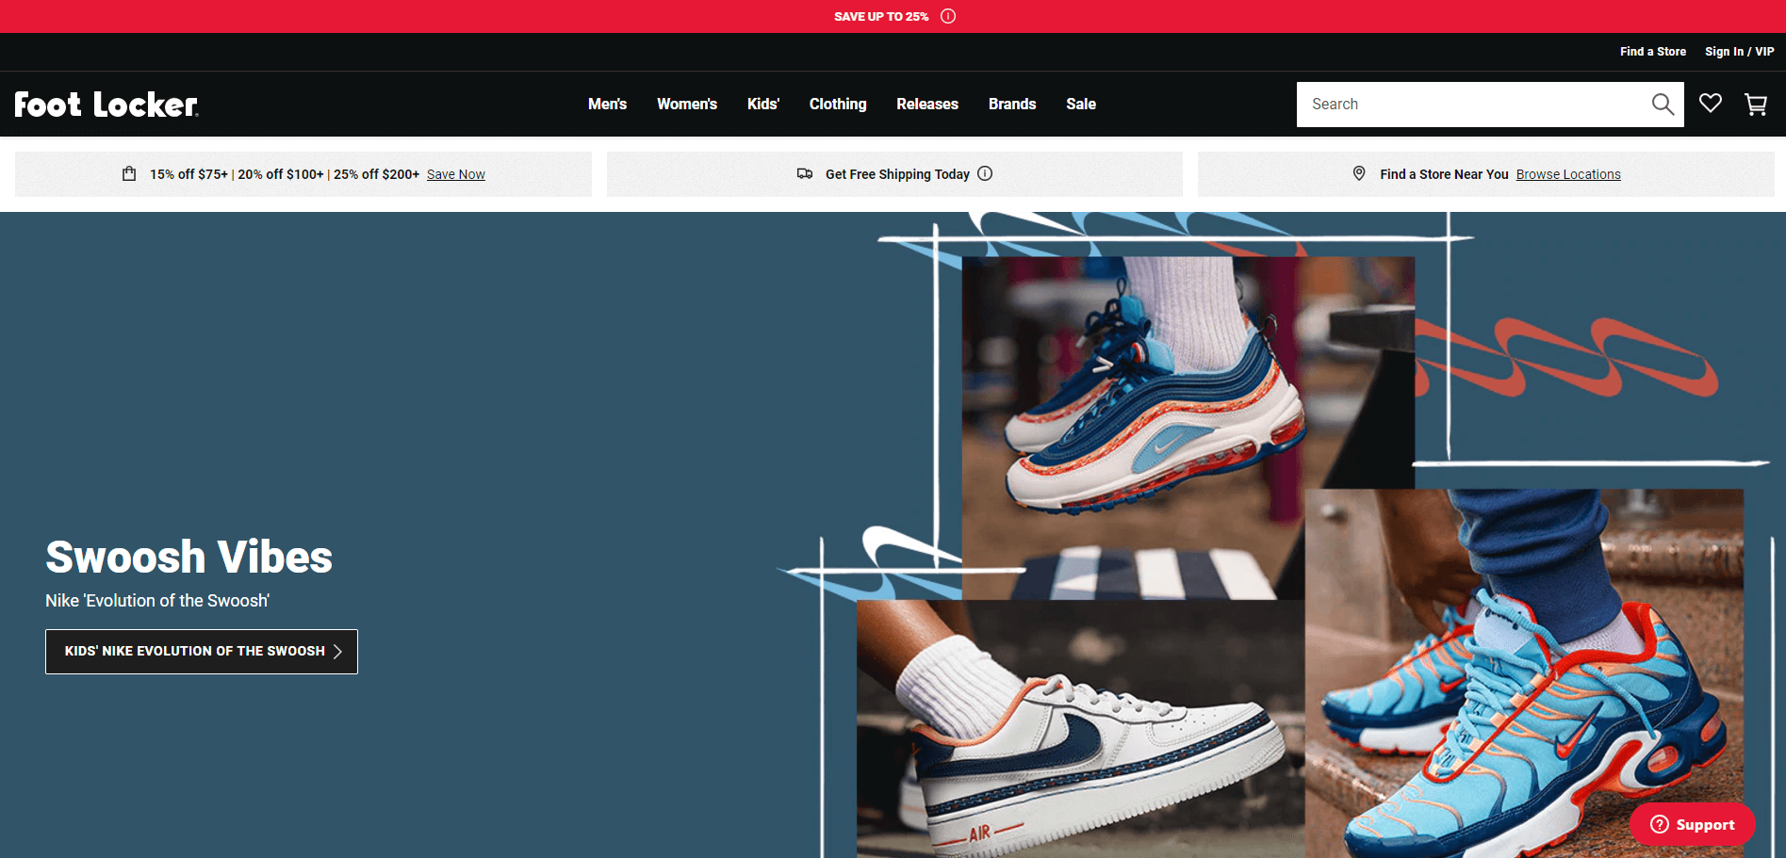Open the shopping cart icon
1786x858 pixels.
coord(1756,104)
